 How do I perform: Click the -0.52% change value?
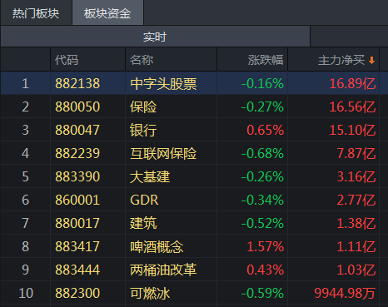pos(262,223)
